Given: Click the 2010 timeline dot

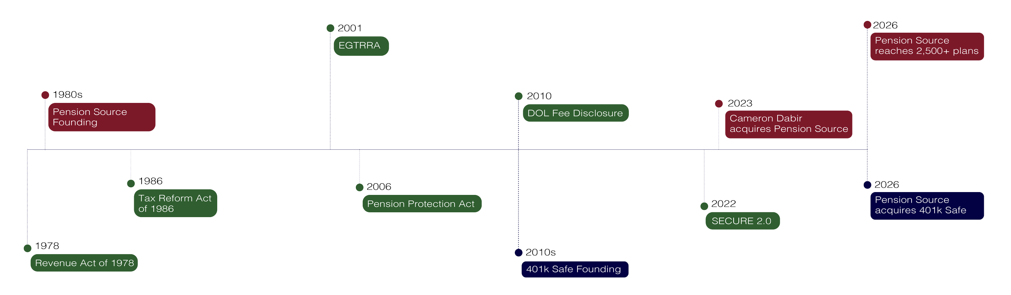Looking at the screenshot, I should [518, 96].
